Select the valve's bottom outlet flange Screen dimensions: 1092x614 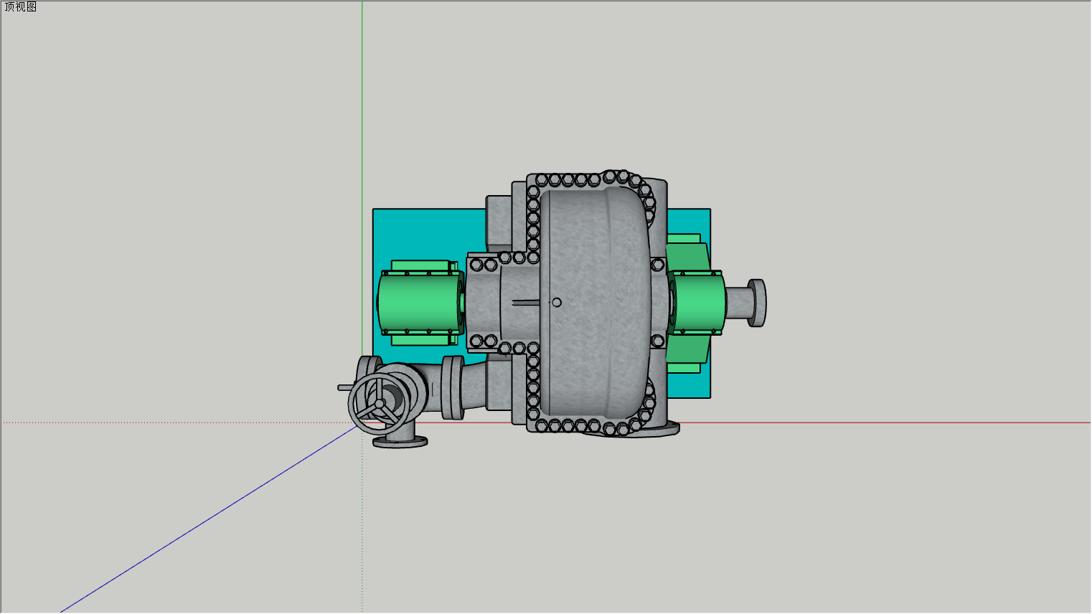[x=400, y=442]
